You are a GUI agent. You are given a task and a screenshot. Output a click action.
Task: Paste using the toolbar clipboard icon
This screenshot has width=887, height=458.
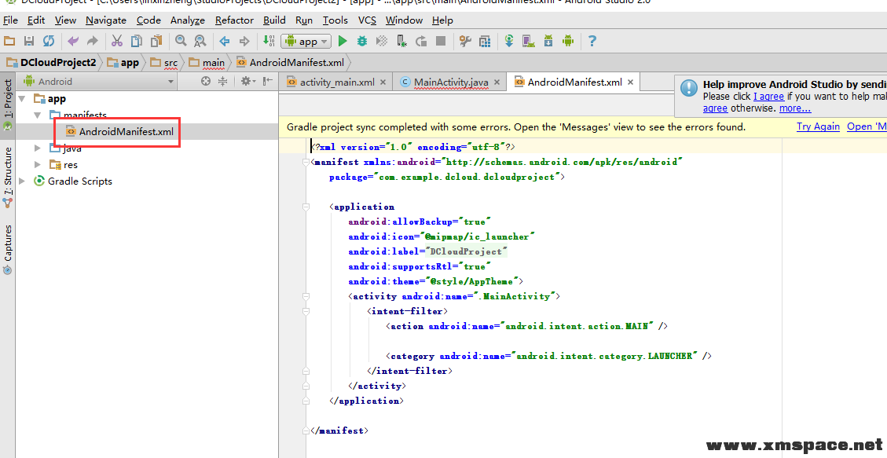pyautogui.click(x=156, y=42)
